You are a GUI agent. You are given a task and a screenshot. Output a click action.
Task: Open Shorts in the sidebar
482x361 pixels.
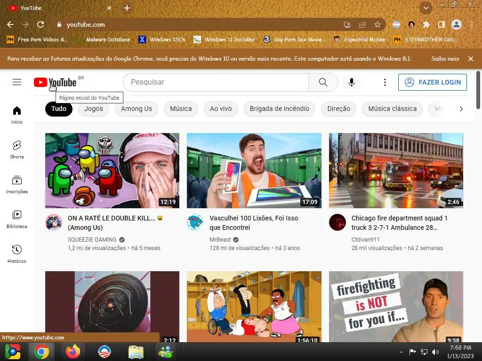(x=17, y=150)
